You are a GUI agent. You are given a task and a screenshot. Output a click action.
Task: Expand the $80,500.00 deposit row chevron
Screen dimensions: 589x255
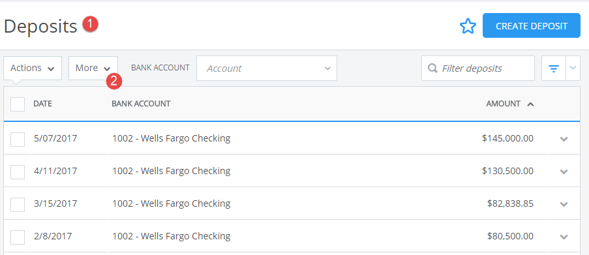[x=564, y=237]
